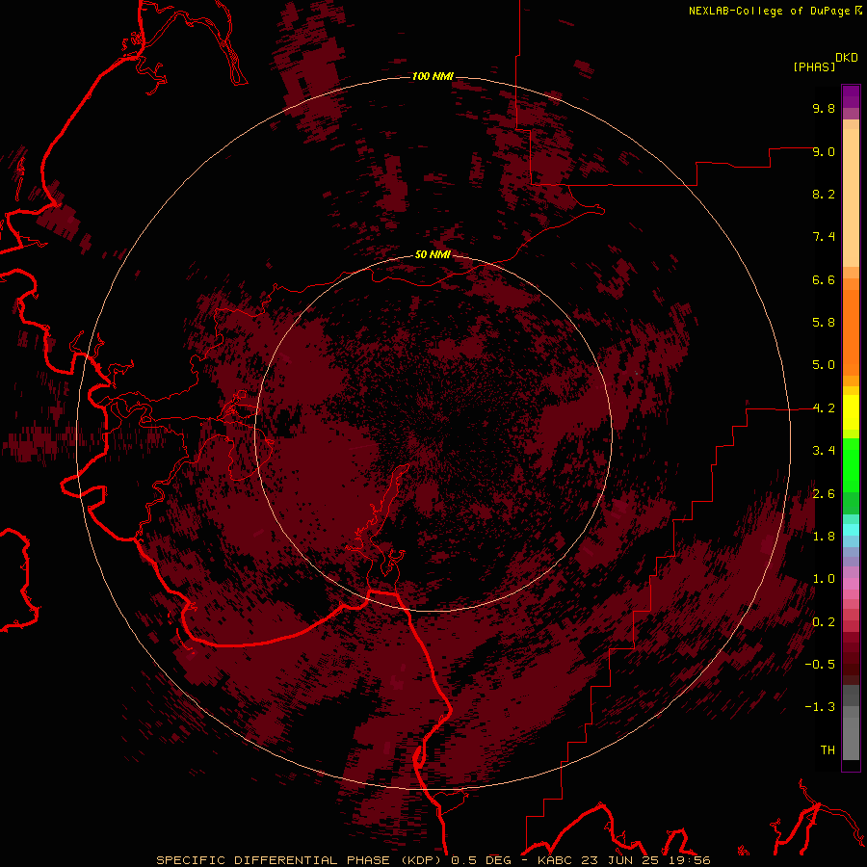Click the 100 NMI range ring label
The height and width of the screenshot is (867, 867).
tap(433, 76)
